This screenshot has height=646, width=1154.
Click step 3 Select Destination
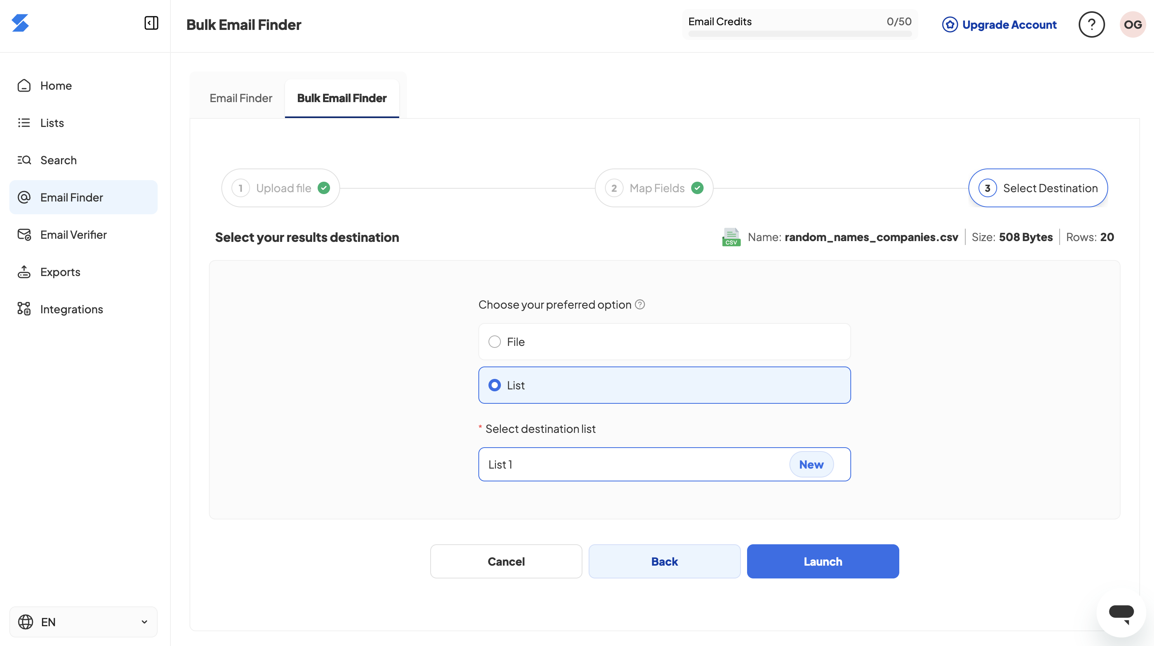pos(1038,188)
